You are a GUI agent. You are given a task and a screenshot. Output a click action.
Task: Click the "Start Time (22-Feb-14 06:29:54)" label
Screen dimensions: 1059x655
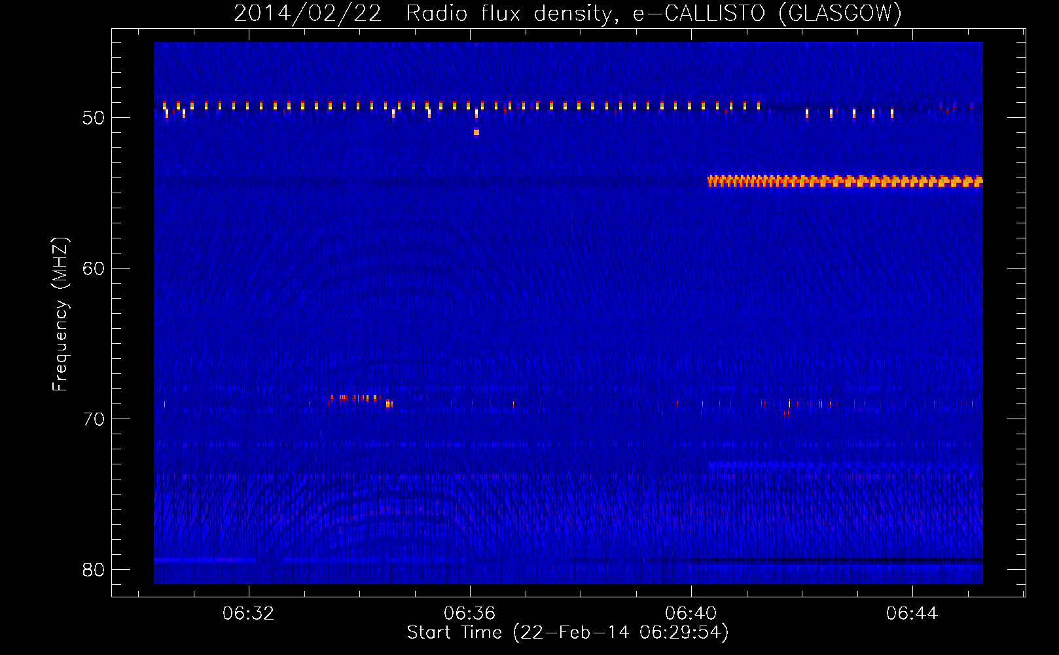click(567, 633)
